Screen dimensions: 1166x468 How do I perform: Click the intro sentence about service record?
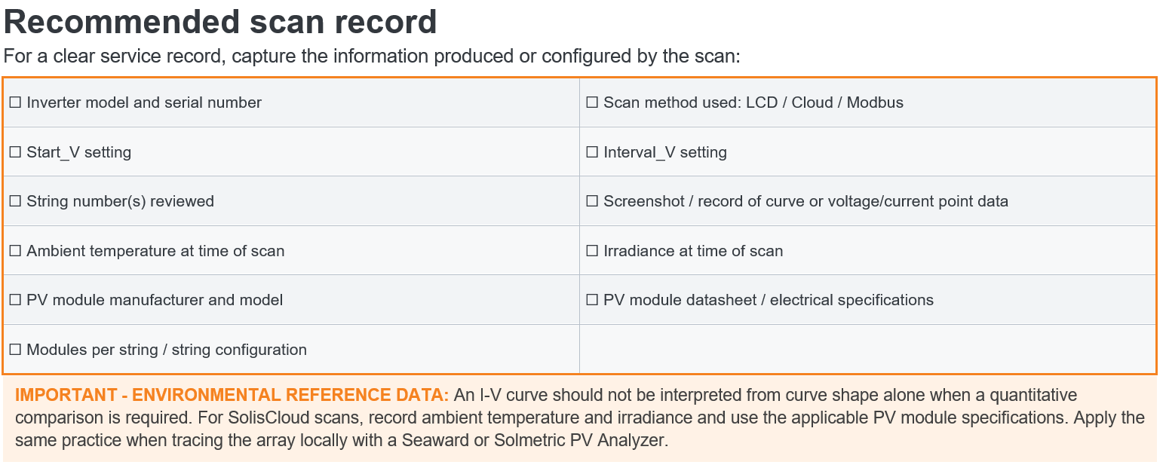373,57
